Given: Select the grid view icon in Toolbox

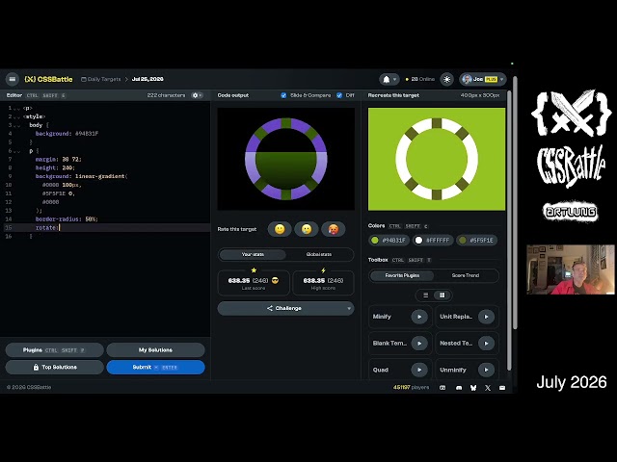Looking at the screenshot, I should [442, 295].
